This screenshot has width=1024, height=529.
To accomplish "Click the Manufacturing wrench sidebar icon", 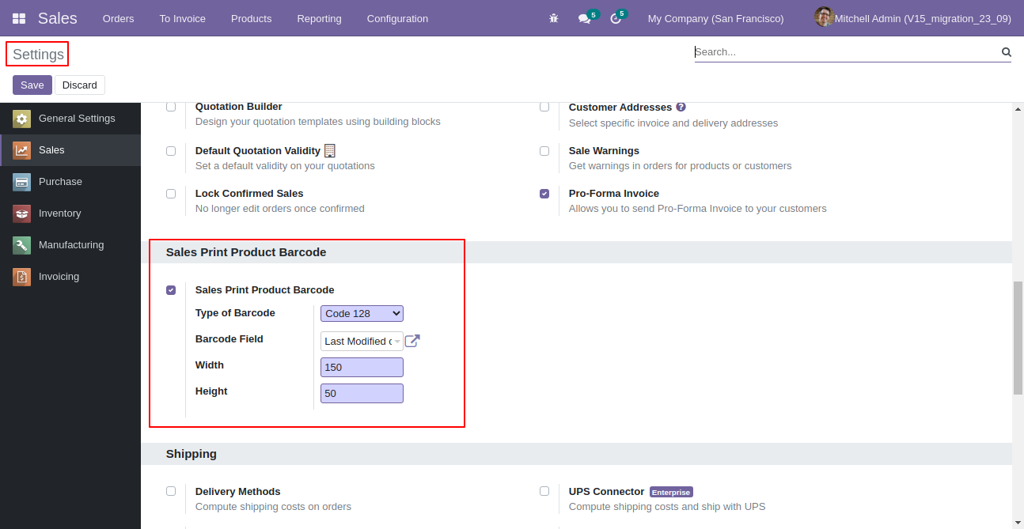I will point(22,245).
